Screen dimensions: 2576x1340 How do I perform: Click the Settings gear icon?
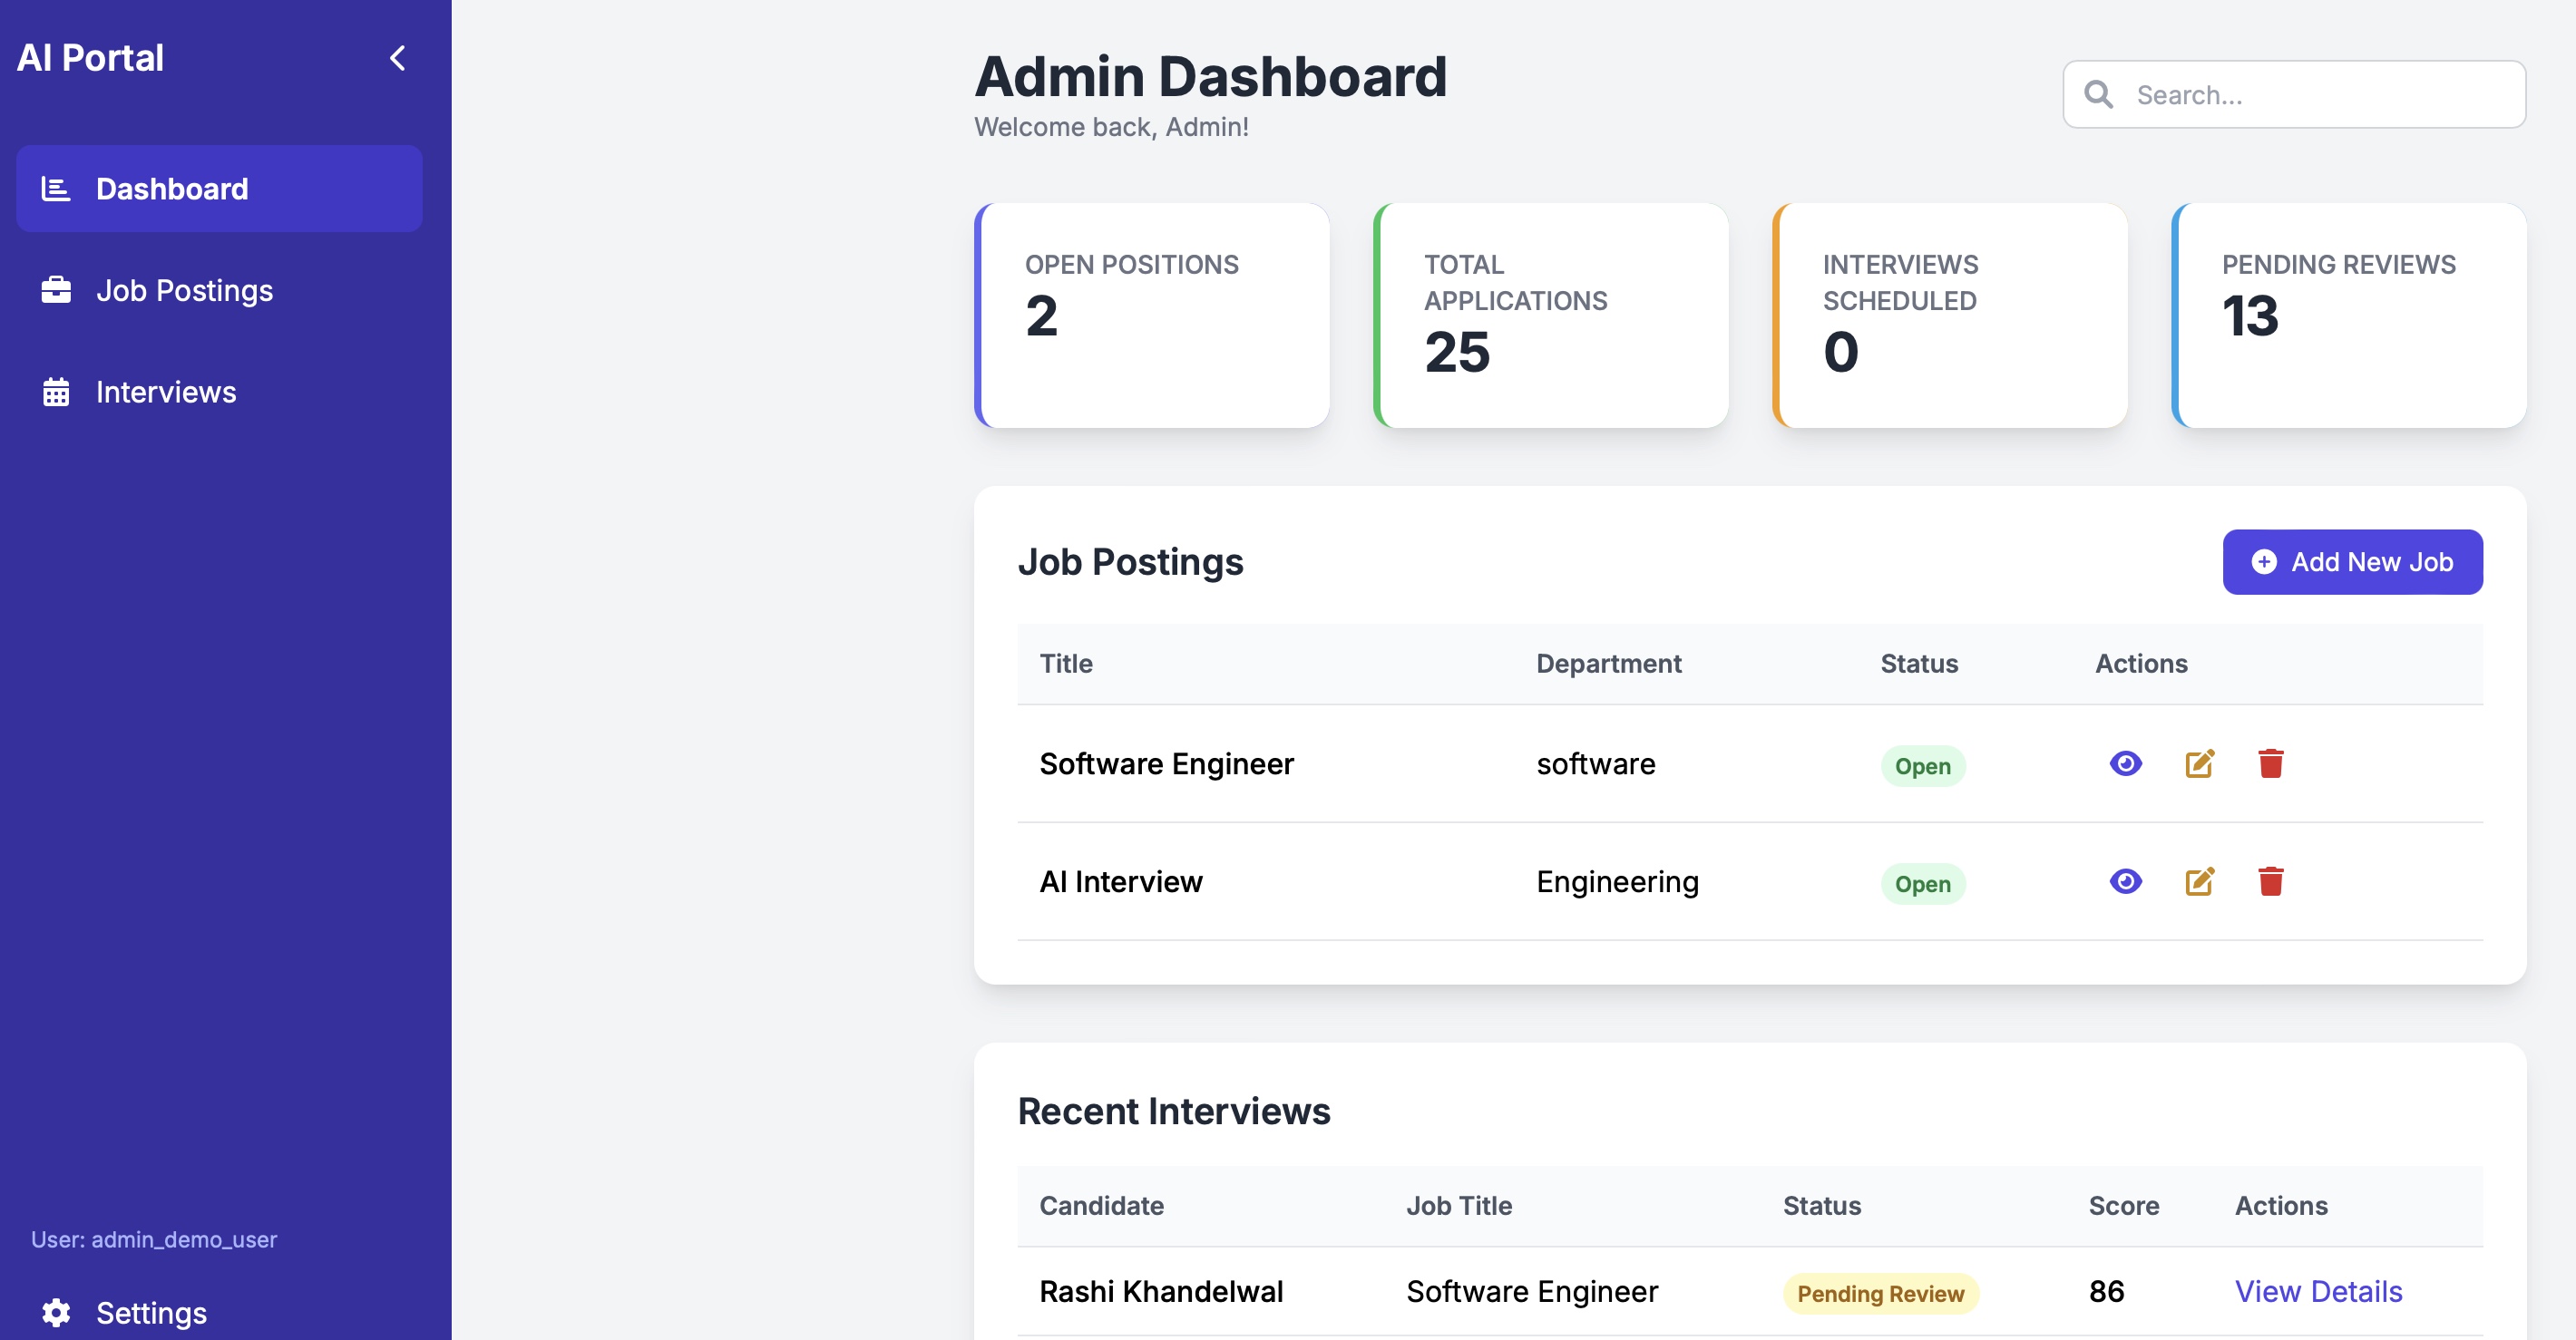(x=56, y=1313)
